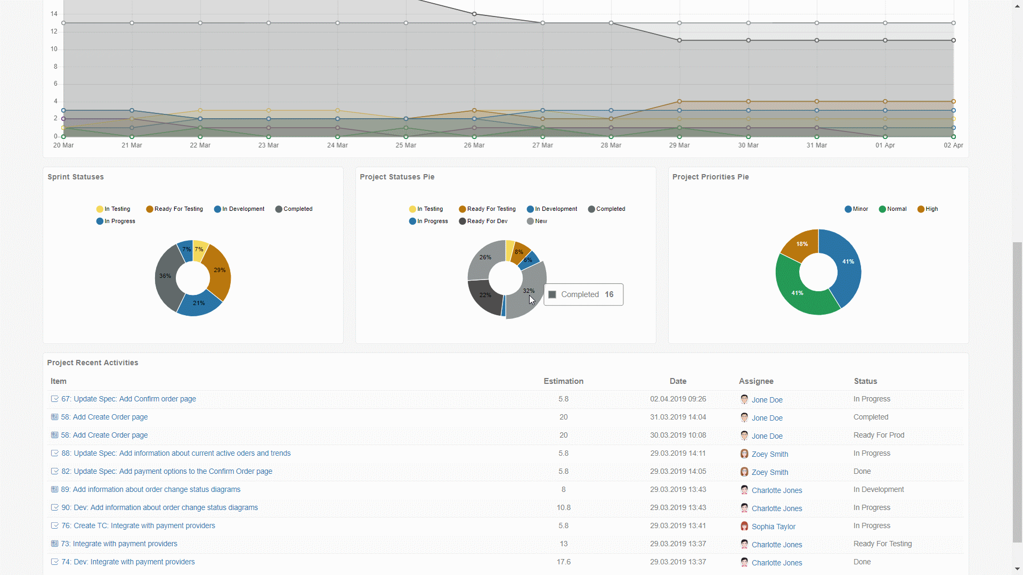Click Sophia Taylor's avatar icon
This screenshot has width=1023, height=575.
[x=744, y=526]
